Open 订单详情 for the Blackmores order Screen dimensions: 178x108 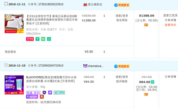170,77
